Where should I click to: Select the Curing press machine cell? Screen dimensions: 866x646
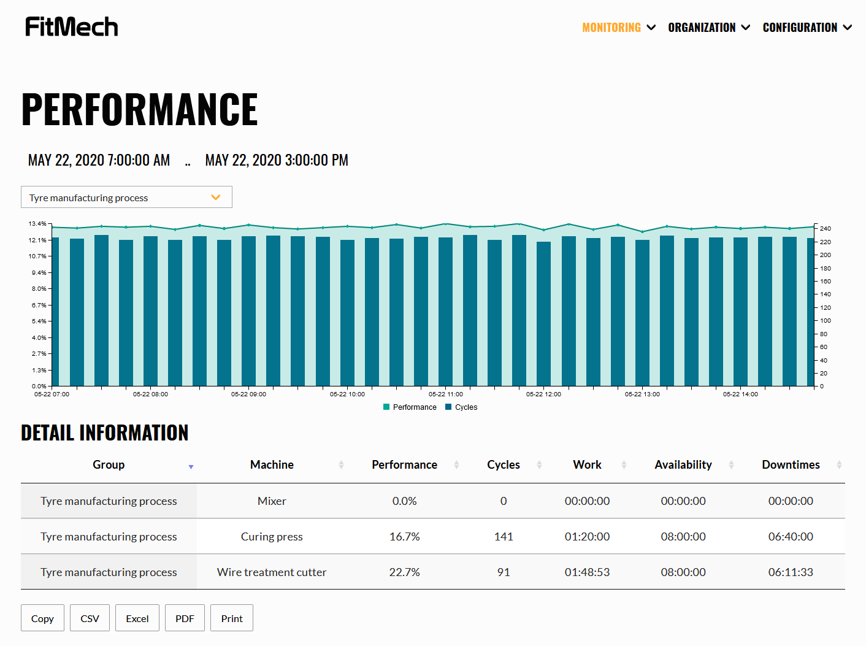[272, 537]
